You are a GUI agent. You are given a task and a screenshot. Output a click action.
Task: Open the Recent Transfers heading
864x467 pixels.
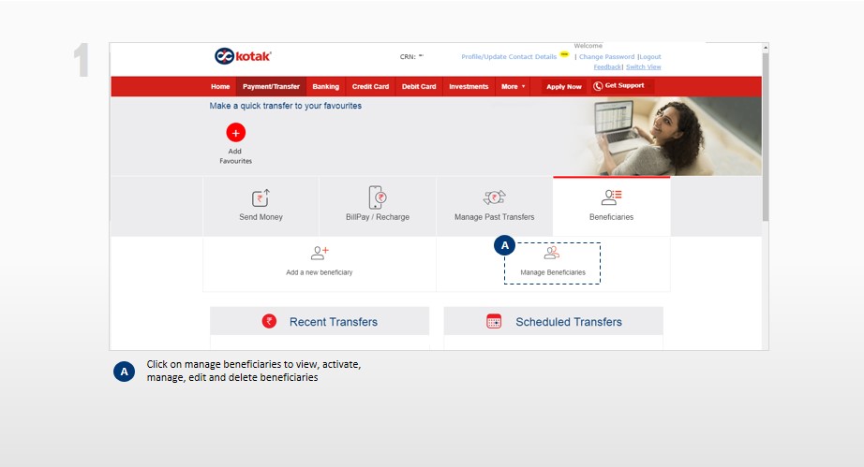click(334, 322)
